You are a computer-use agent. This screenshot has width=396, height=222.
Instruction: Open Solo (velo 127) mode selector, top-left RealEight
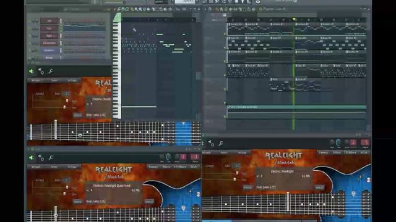96,115
